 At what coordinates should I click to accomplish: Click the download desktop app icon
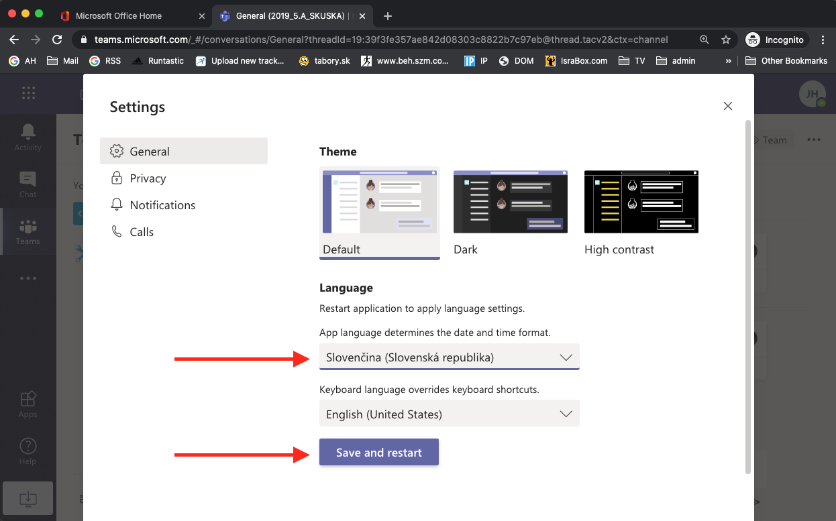28,499
